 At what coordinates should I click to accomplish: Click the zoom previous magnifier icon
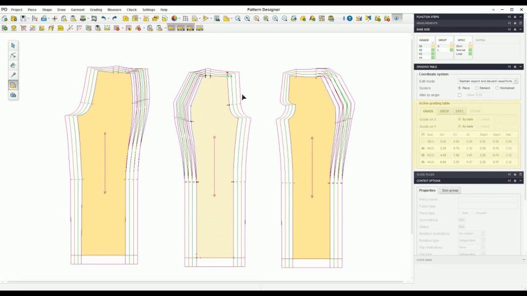(247, 18)
